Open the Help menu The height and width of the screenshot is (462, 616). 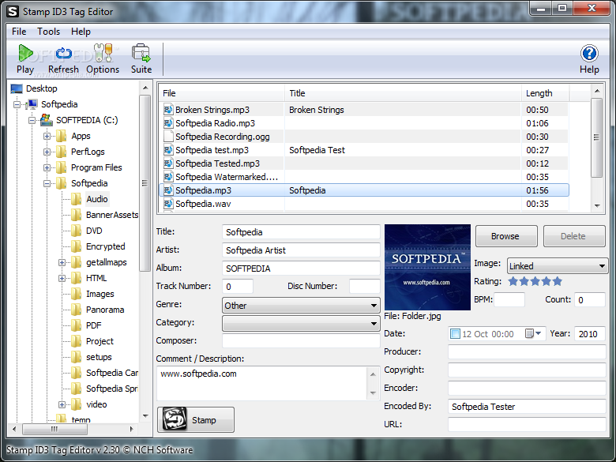81,32
